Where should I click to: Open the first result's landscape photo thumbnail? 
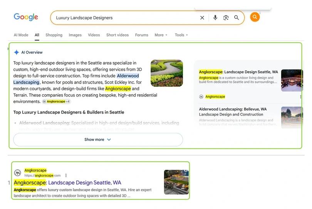point(176,182)
